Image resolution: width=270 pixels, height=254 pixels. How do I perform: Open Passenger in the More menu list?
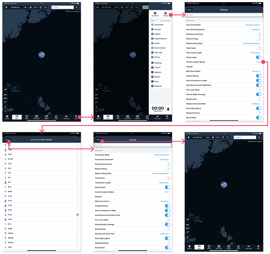click(160, 63)
